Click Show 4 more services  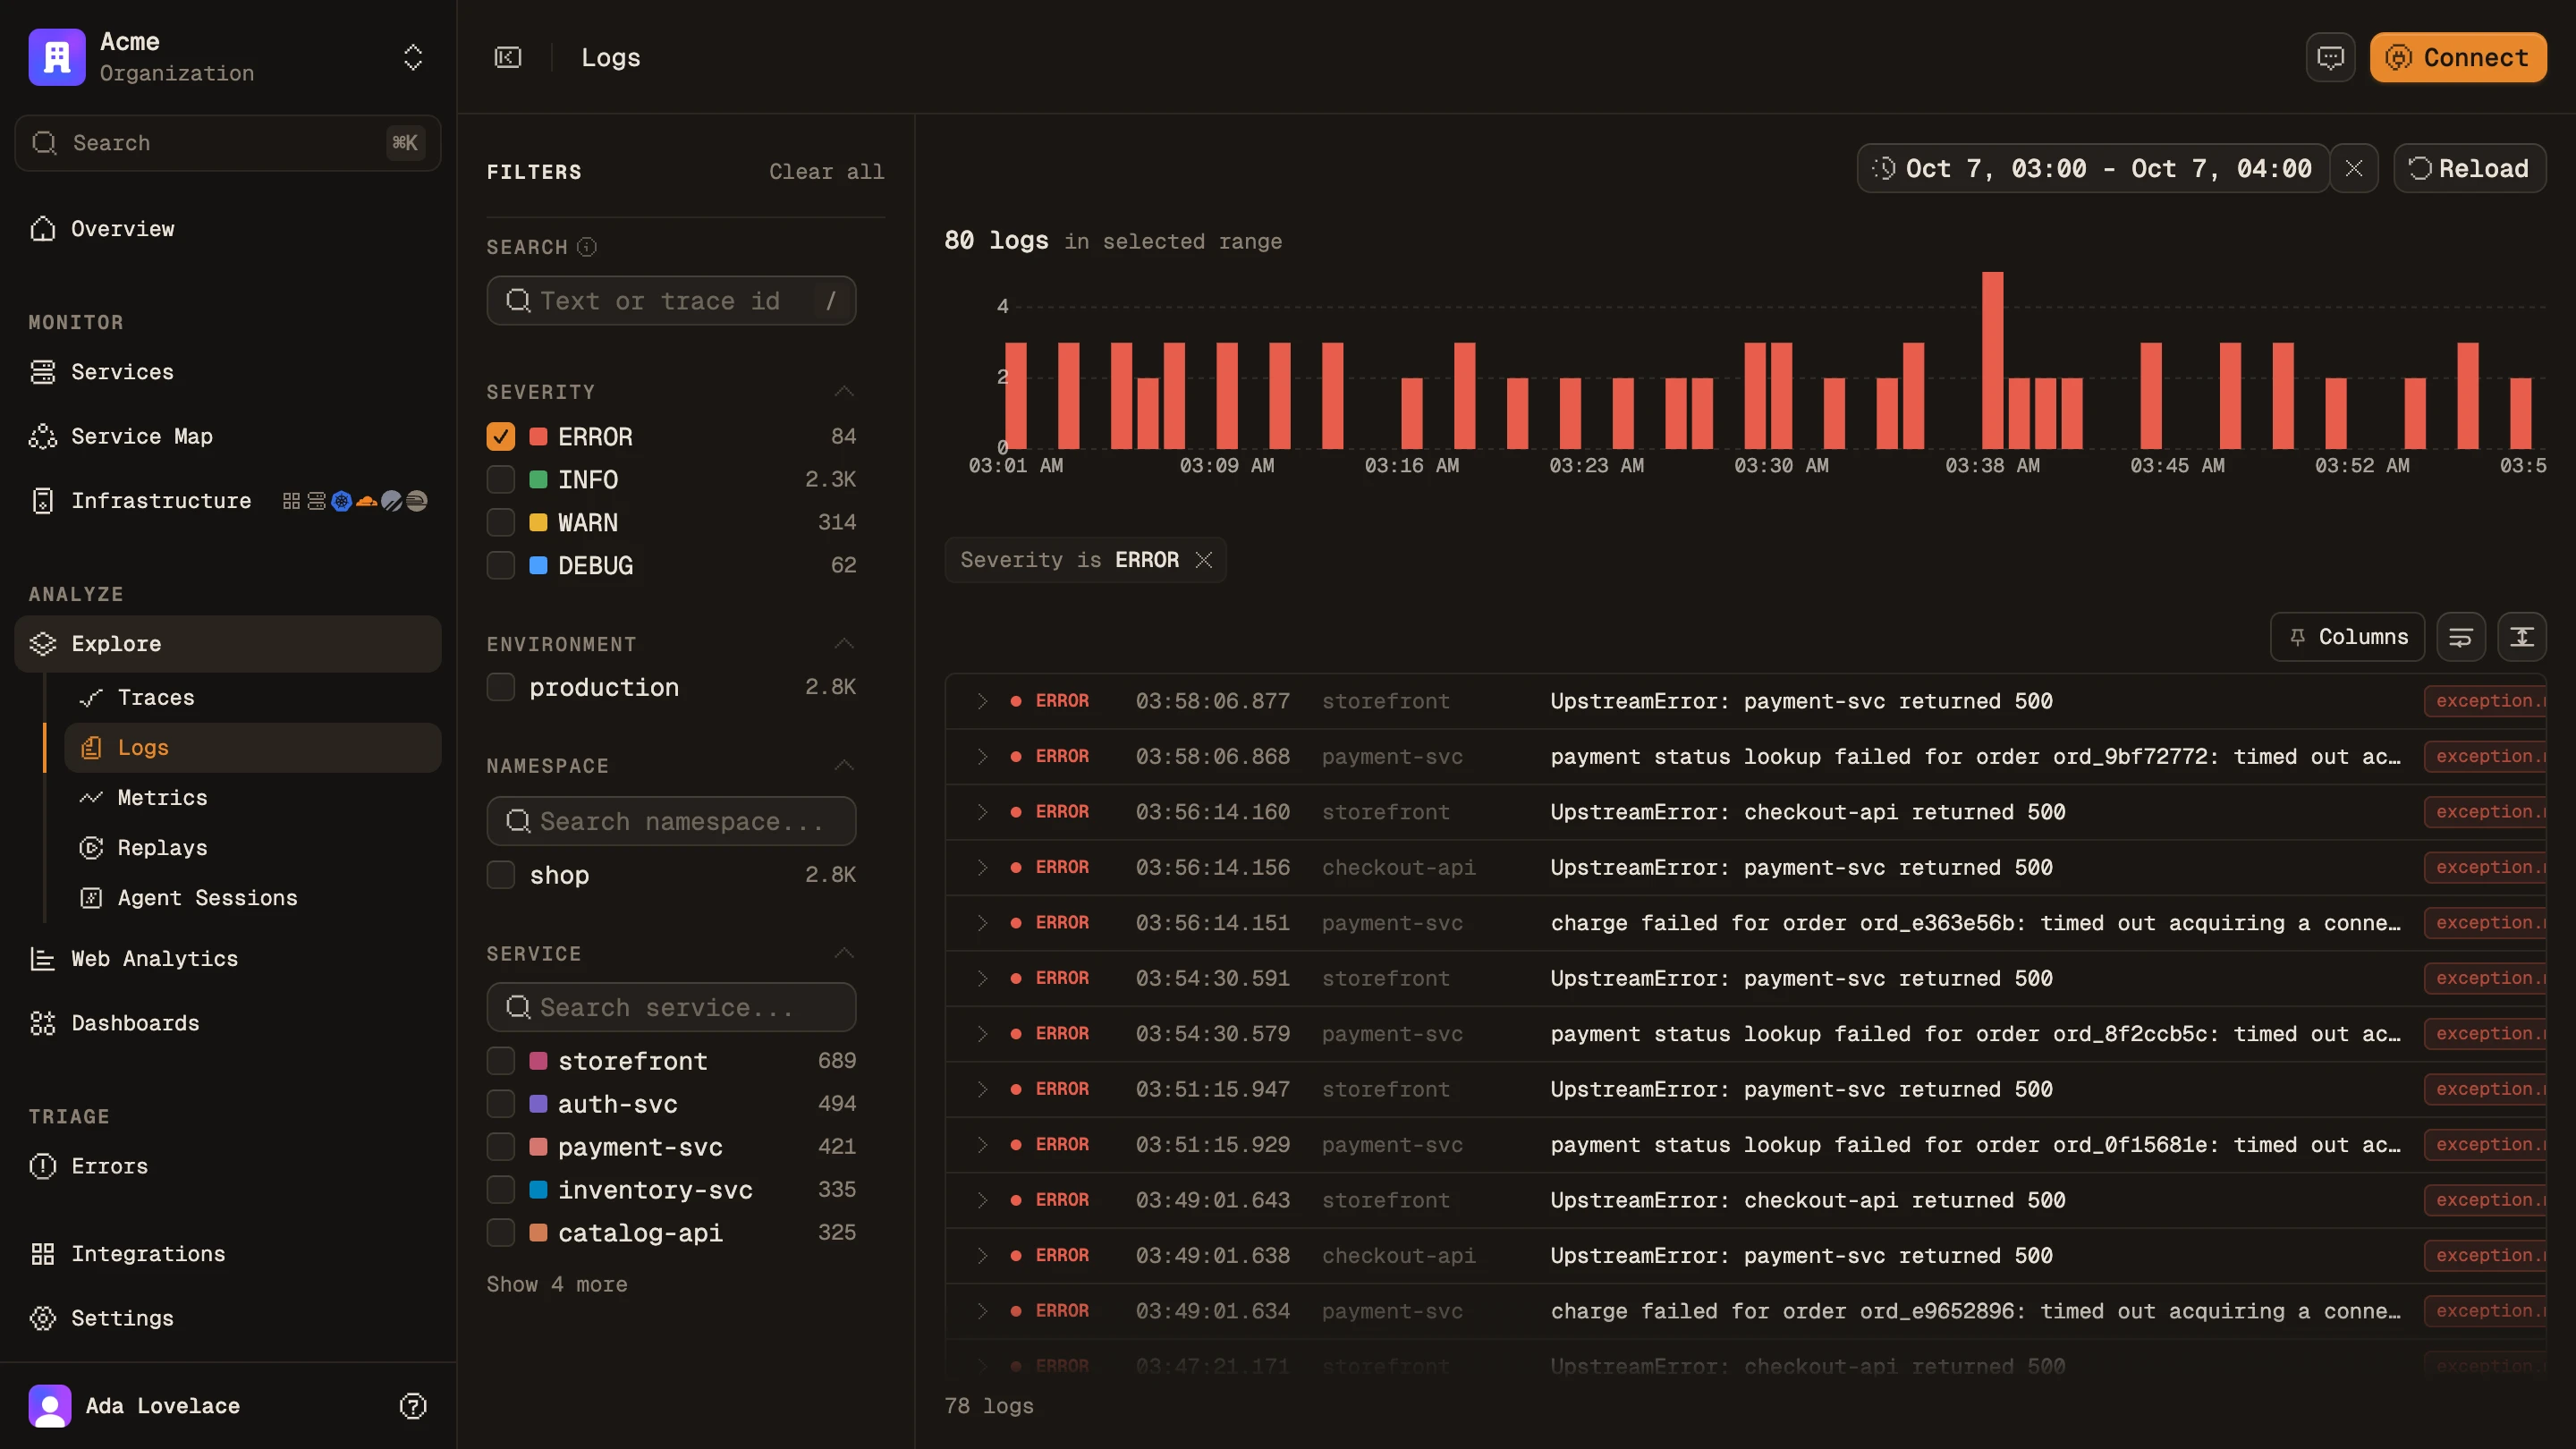pos(557,1285)
